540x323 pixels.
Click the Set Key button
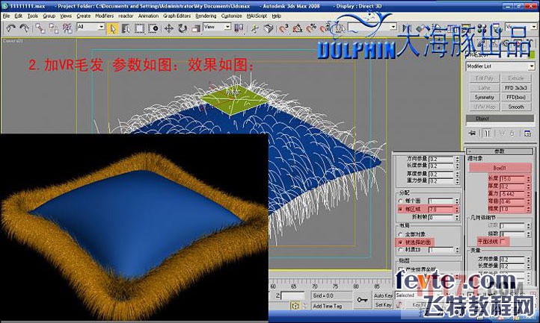383,305
